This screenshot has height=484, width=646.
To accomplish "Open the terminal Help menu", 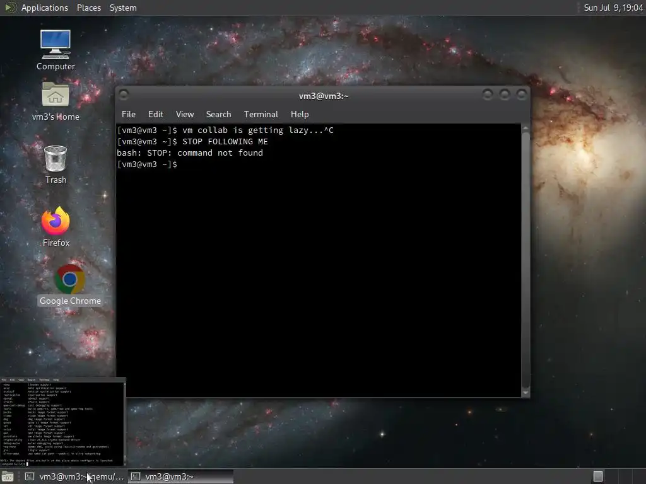I will 300,114.
